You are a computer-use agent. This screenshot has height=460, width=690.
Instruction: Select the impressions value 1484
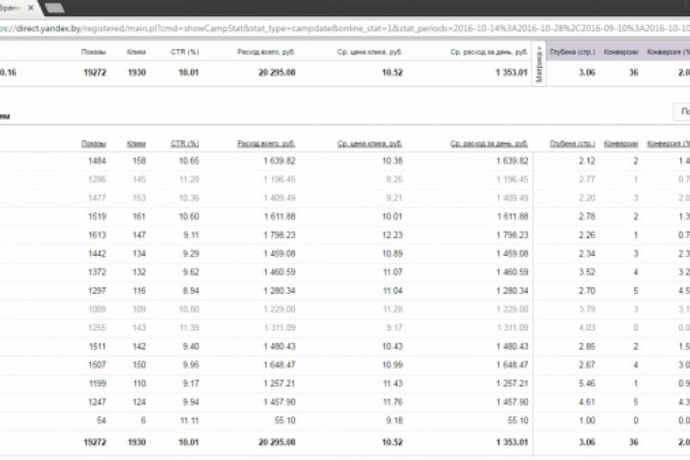click(97, 161)
